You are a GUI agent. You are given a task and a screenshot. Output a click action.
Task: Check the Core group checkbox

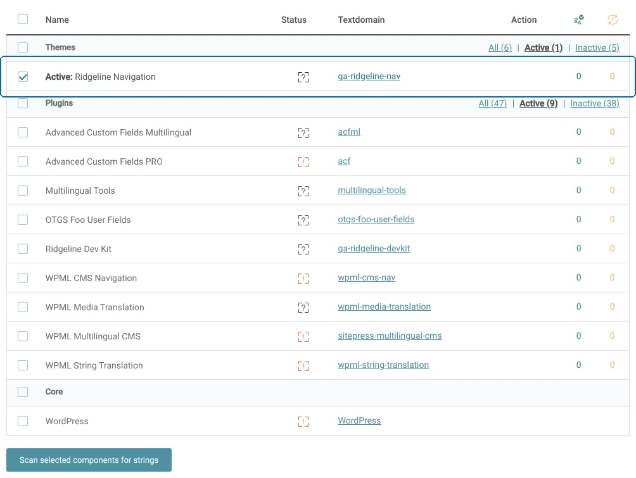23,392
